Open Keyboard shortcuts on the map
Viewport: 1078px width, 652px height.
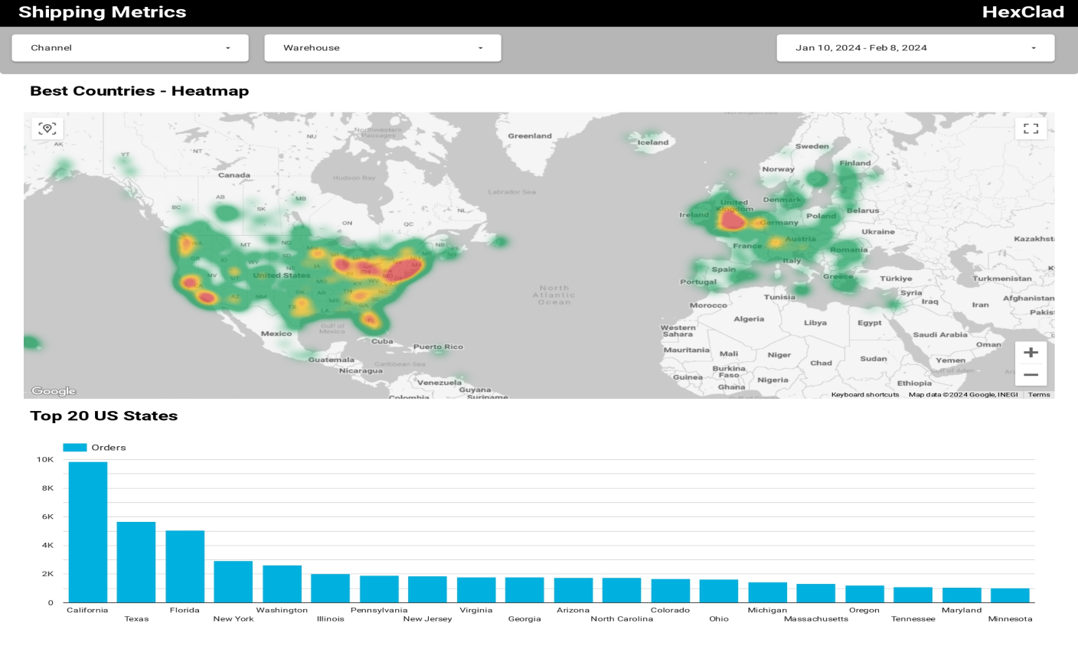point(864,395)
